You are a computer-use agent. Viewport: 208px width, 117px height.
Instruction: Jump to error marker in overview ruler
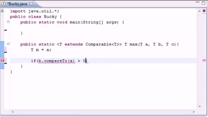204,60
